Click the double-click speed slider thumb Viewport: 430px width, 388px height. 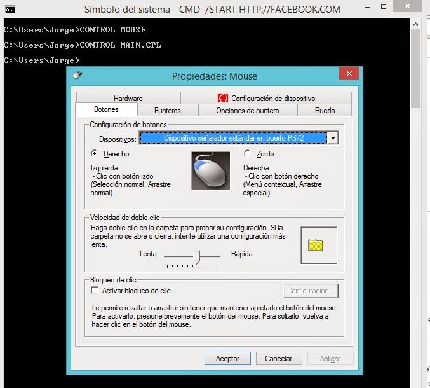(197, 258)
